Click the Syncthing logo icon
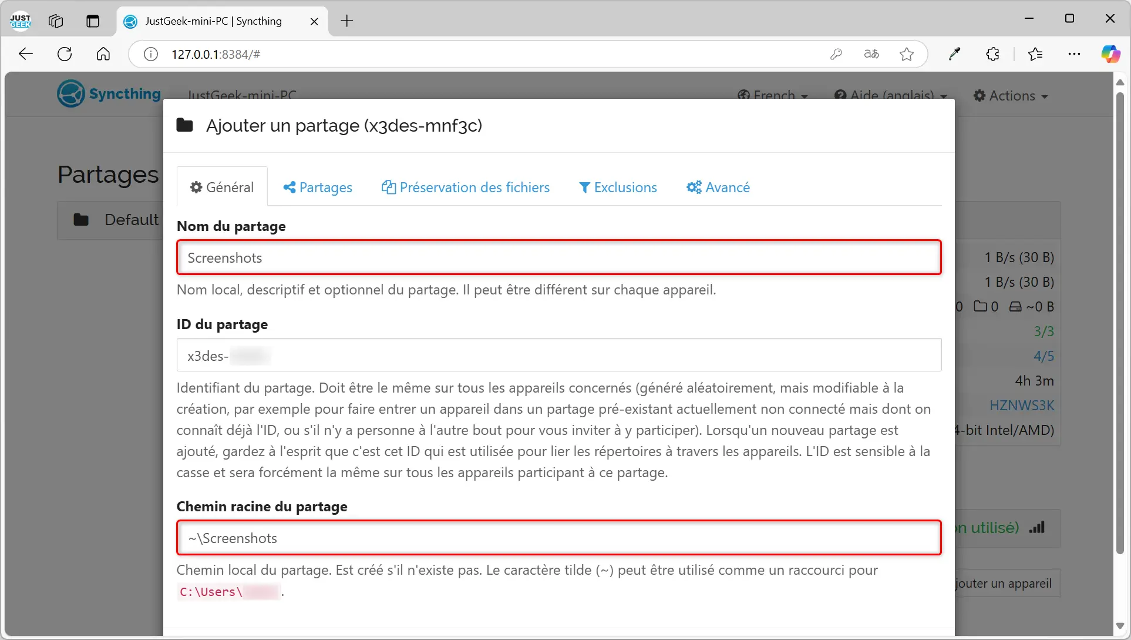 point(70,93)
